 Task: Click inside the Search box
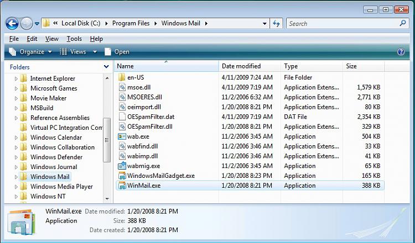point(343,24)
